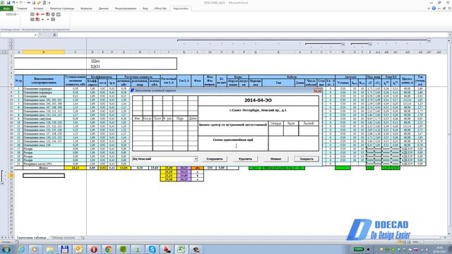Click the Сохранить button in the dialog

click(x=215, y=159)
